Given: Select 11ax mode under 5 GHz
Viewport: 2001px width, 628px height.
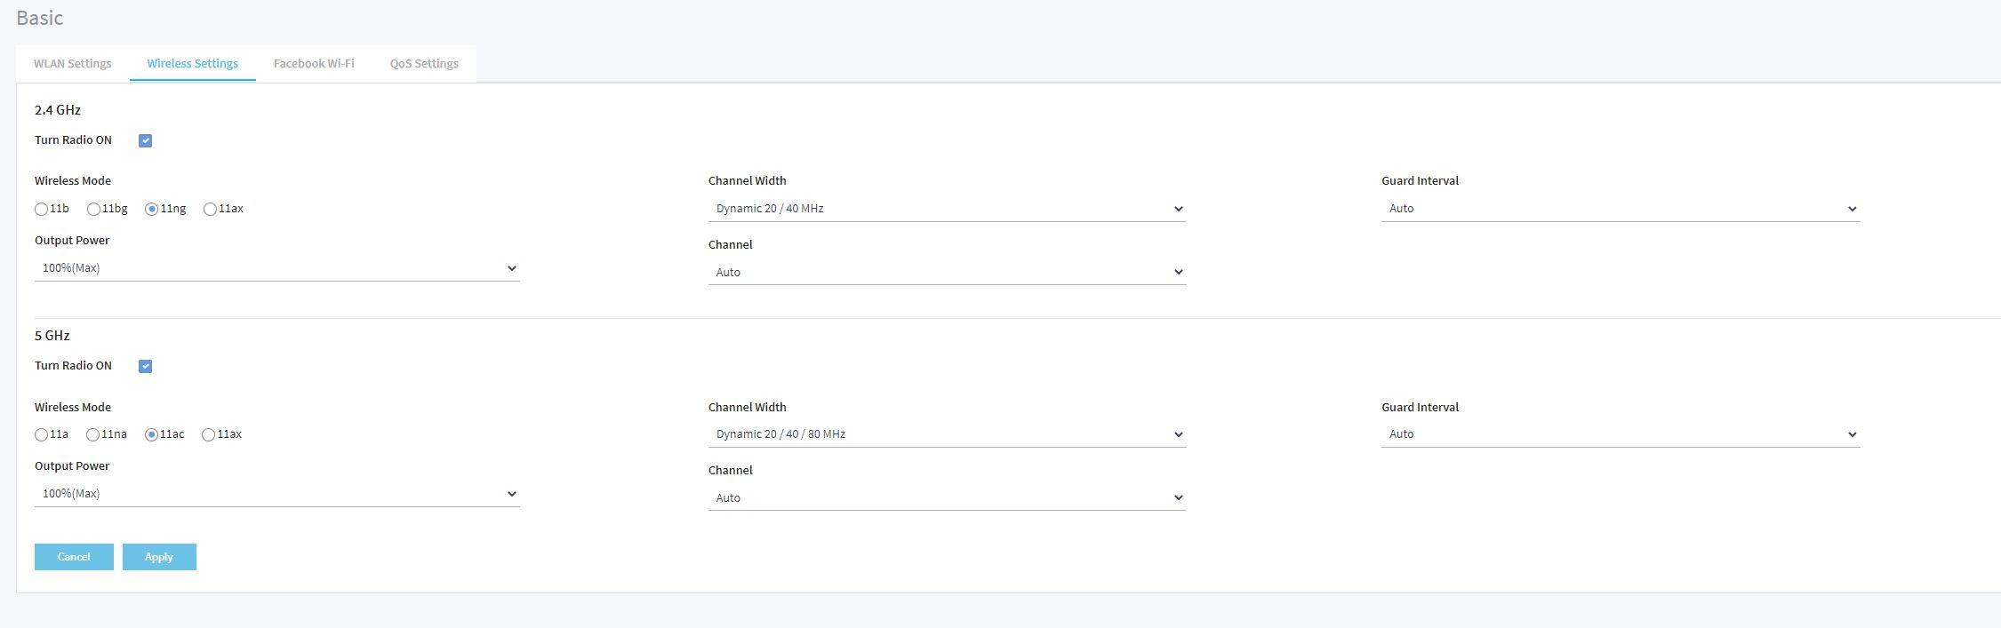Looking at the screenshot, I should coord(209,435).
